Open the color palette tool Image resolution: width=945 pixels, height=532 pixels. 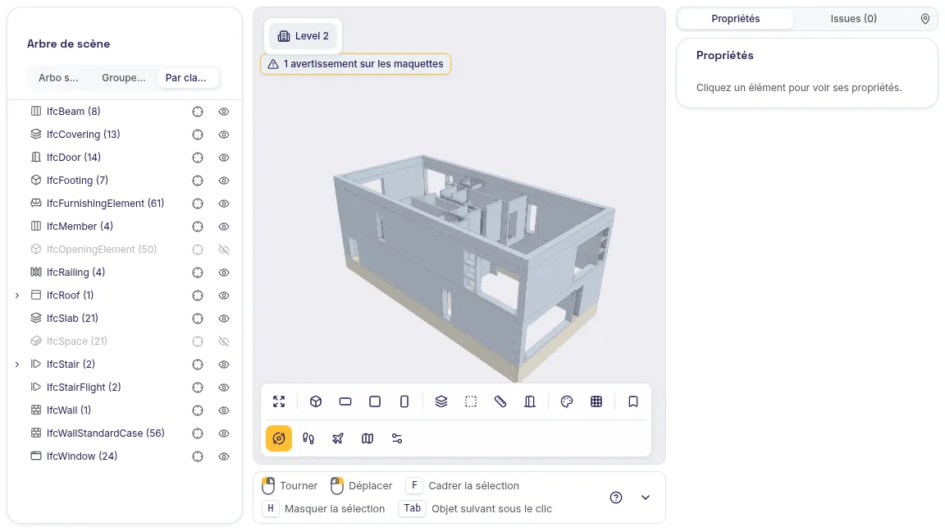click(x=567, y=401)
